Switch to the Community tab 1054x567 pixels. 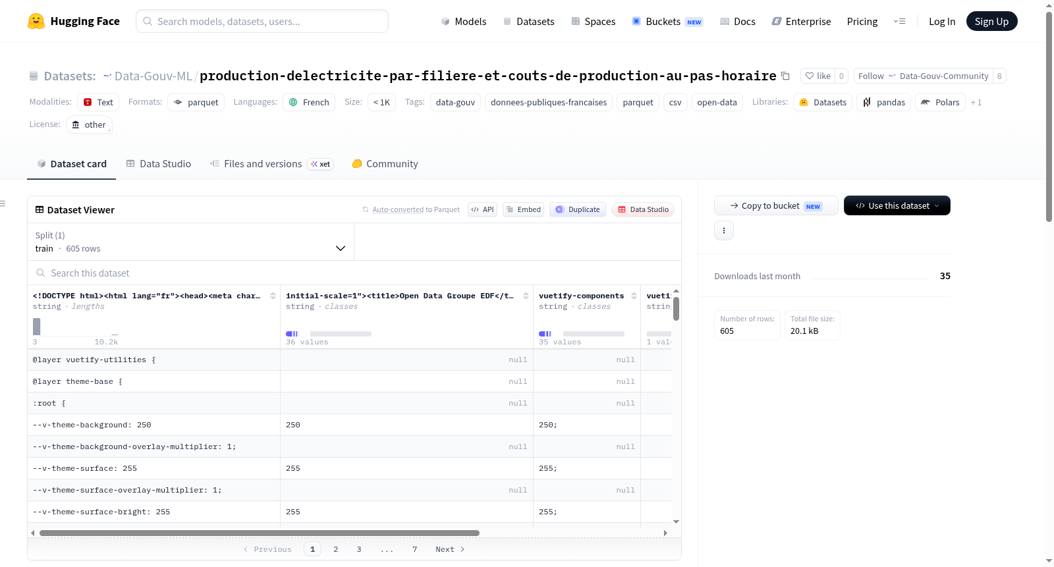tap(385, 164)
